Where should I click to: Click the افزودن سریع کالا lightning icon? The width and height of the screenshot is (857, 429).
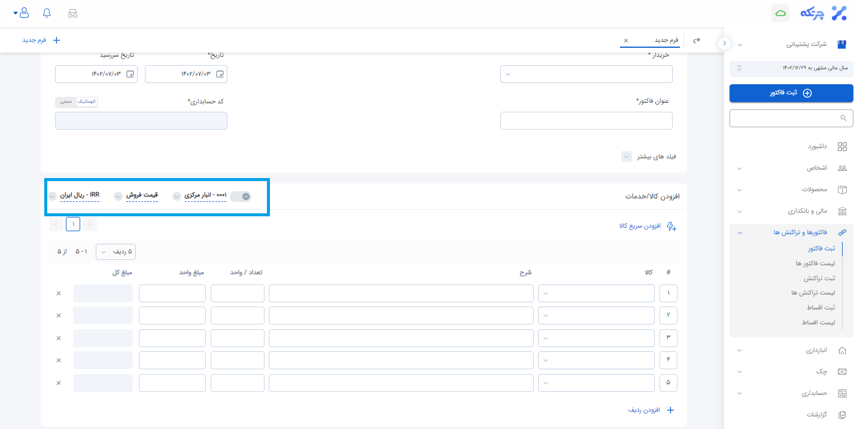click(x=671, y=226)
